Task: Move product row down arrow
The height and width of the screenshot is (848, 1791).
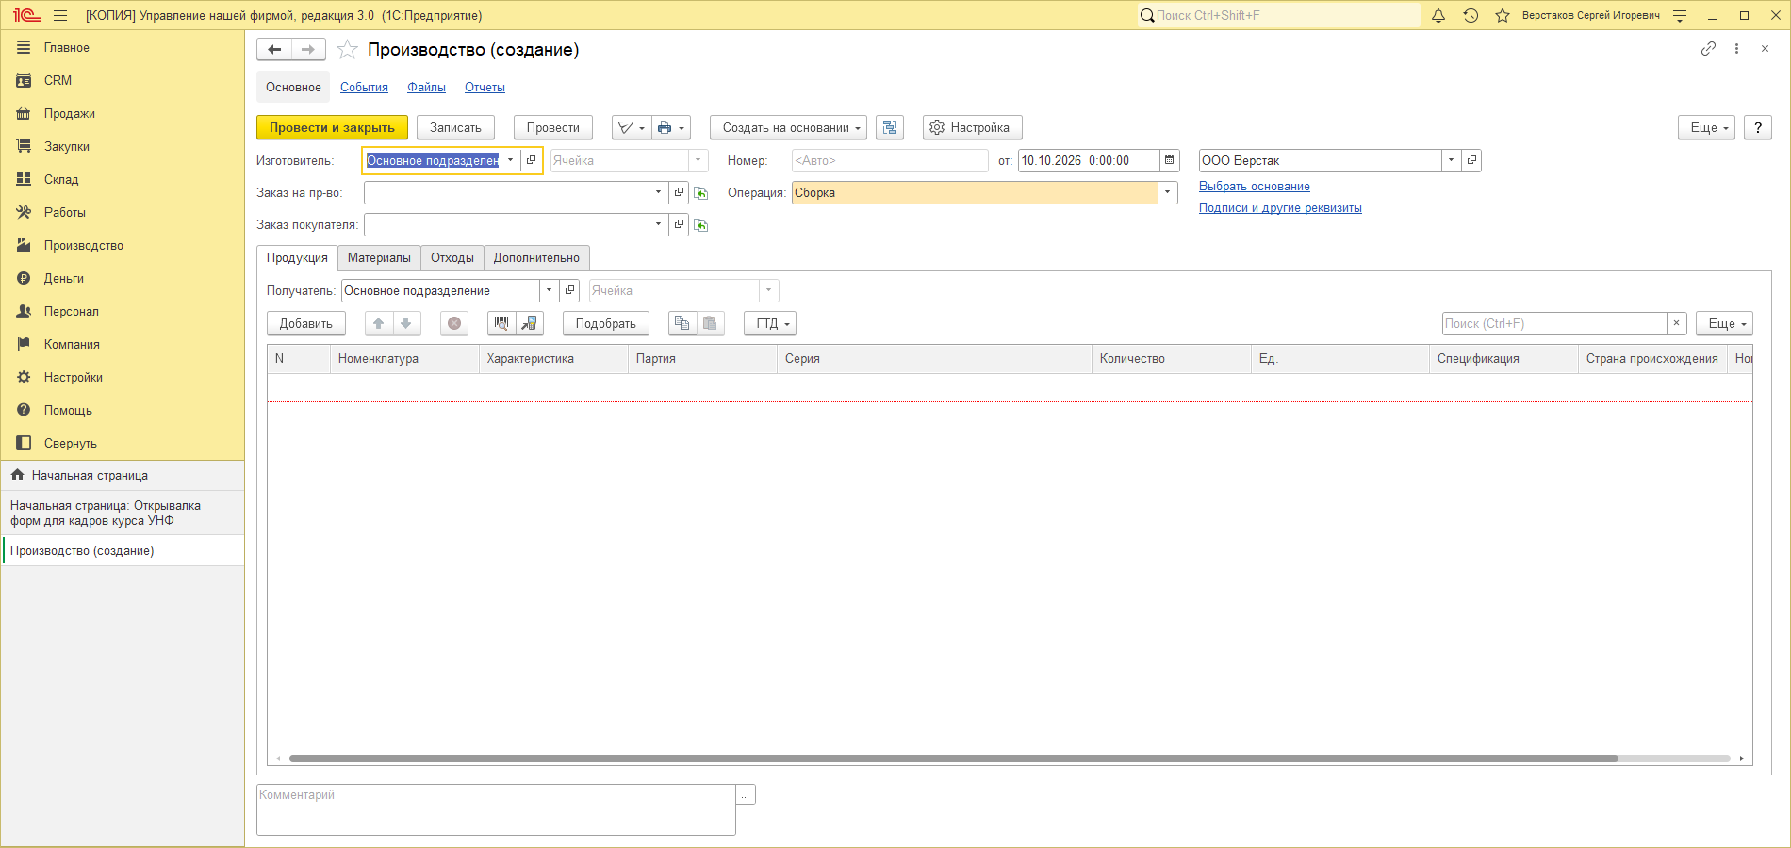Action: point(406,323)
